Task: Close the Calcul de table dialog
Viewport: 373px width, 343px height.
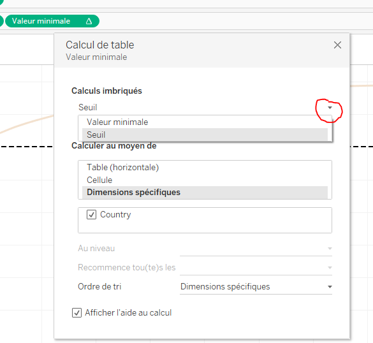Action: [337, 45]
